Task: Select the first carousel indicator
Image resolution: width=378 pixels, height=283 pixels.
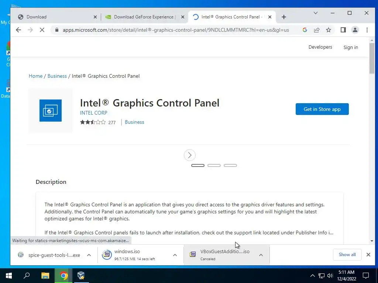Action: [x=198, y=165]
